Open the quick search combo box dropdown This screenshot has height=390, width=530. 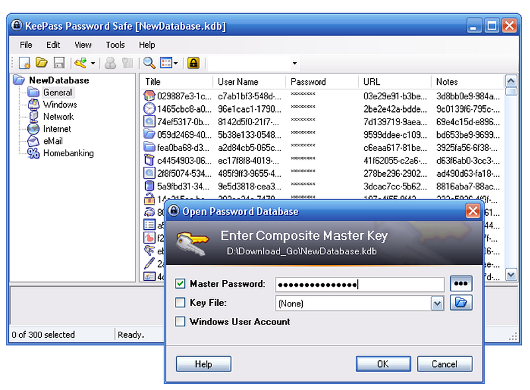[294, 63]
